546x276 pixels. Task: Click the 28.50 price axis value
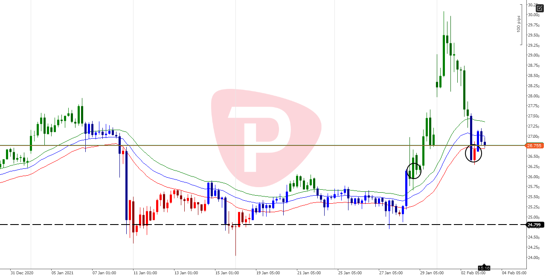click(x=533, y=76)
